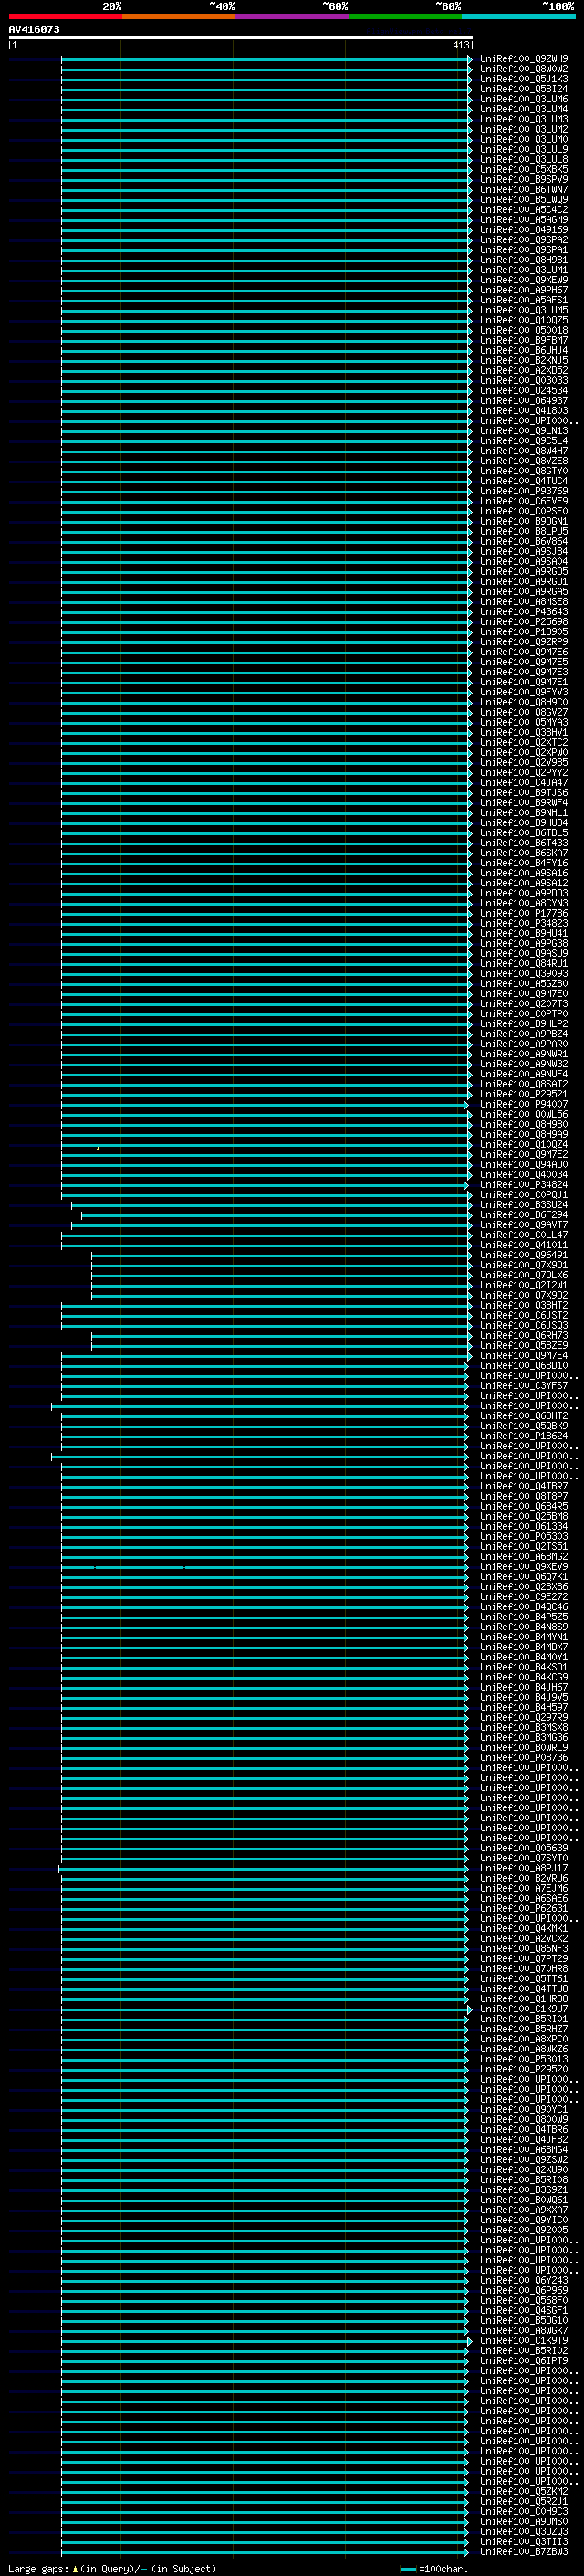Click the orange ~40% identity legend bar
This screenshot has height=2576, width=584.
[x=179, y=16]
